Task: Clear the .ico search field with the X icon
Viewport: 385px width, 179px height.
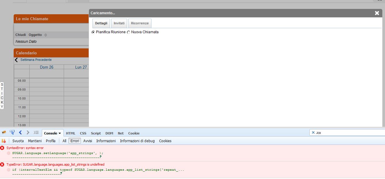Action: (313, 132)
